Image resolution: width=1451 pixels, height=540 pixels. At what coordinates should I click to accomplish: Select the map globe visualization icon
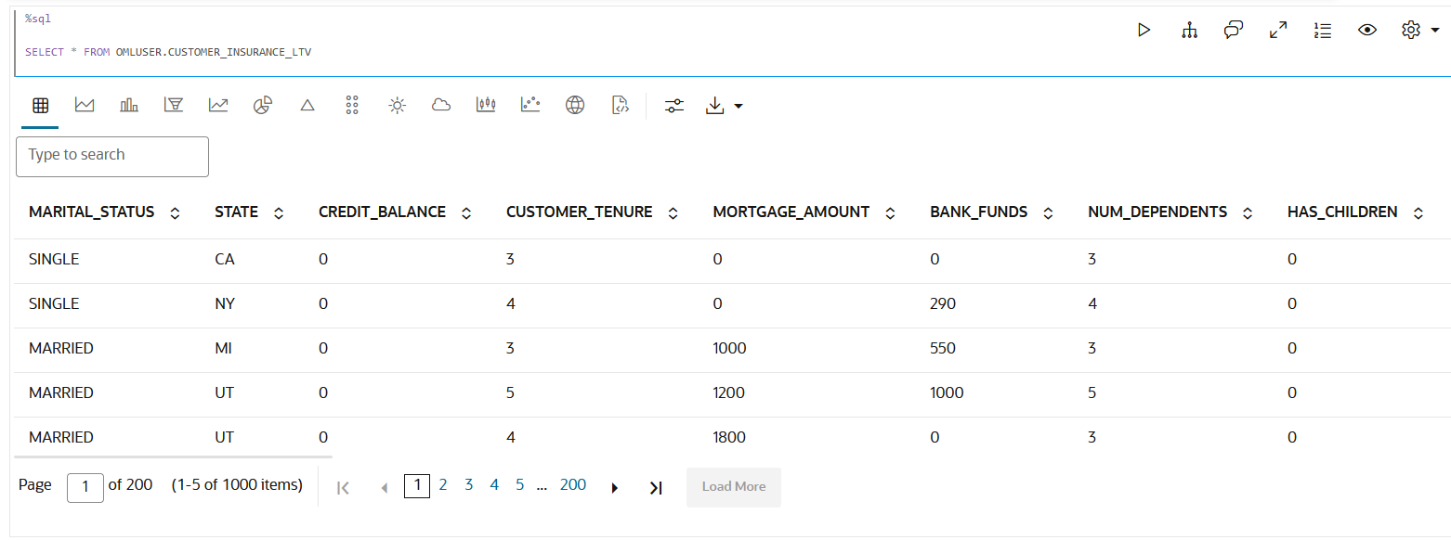[575, 106]
